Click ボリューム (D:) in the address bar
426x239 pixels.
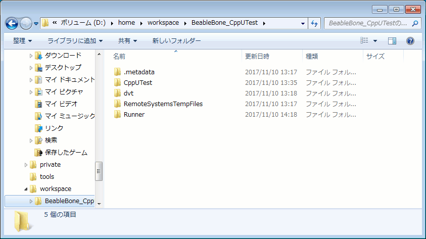tap(83, 23)
